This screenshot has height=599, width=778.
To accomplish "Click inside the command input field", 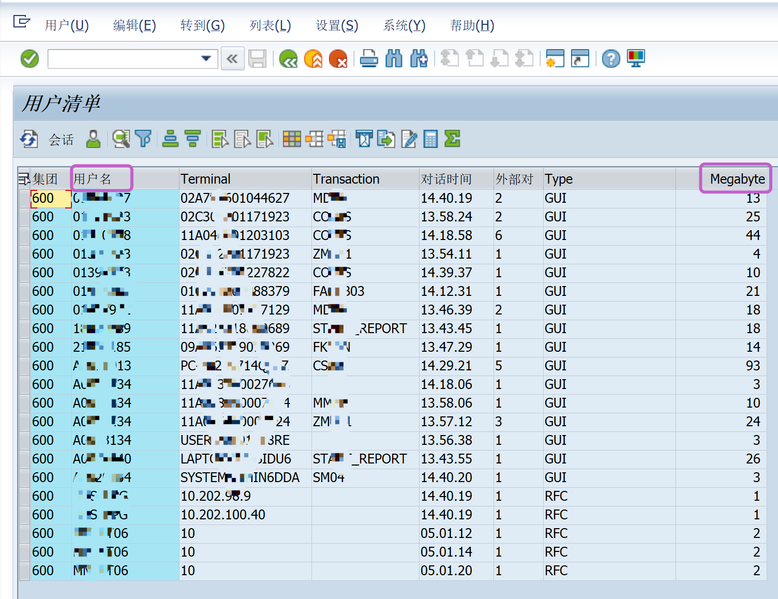I will (x=123, y=58).
